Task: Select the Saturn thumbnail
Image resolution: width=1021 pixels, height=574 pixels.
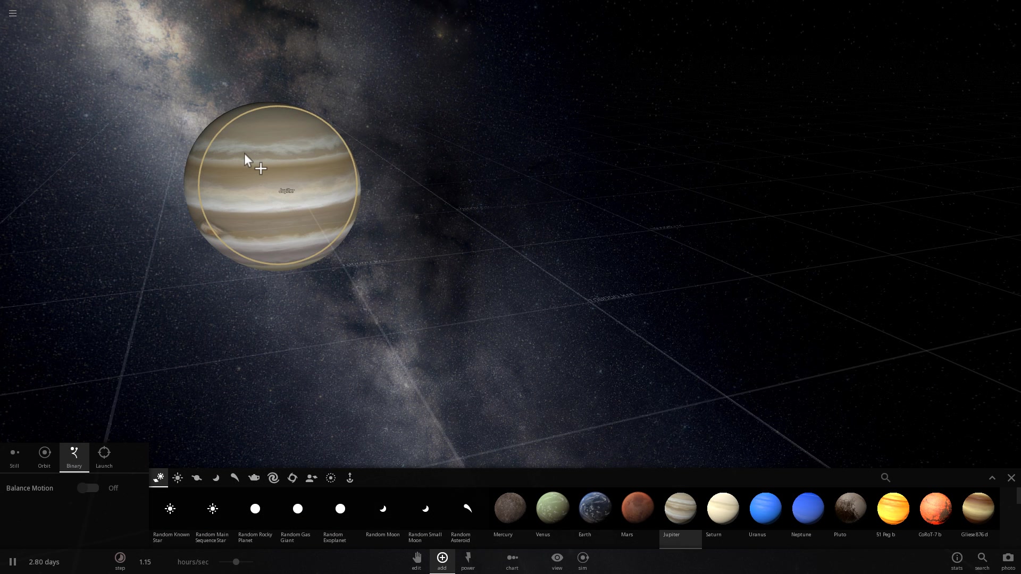Action: 723,508
